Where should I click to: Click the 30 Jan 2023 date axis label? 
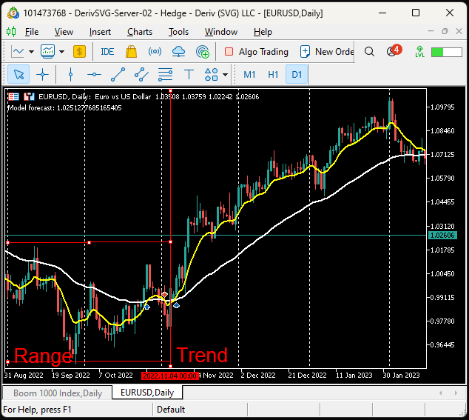pos(402,376)
